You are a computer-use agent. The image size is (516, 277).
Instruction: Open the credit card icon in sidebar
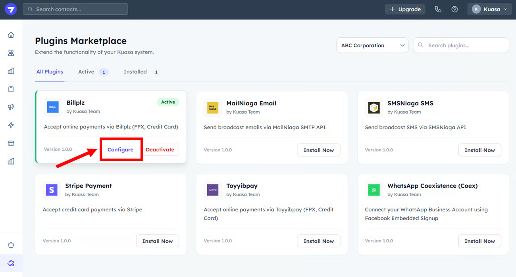11,143
